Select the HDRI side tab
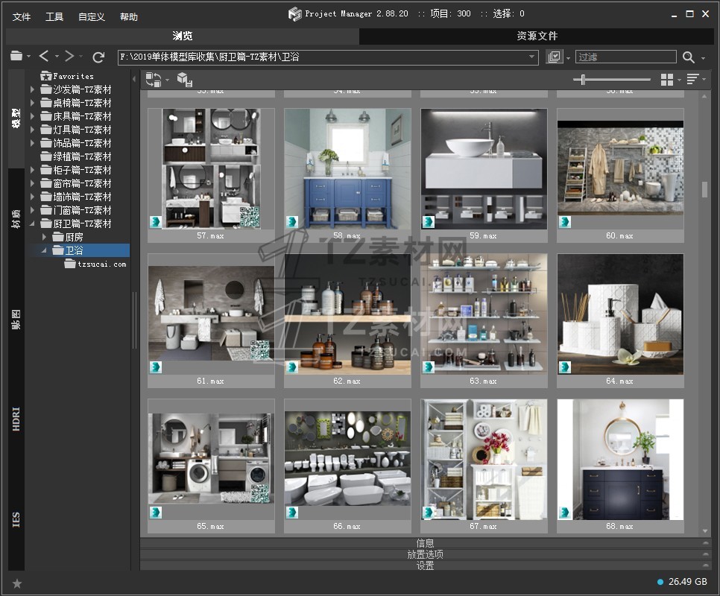Image resolution: width=720 pixels, height=596 pixels. pos(16,419)
